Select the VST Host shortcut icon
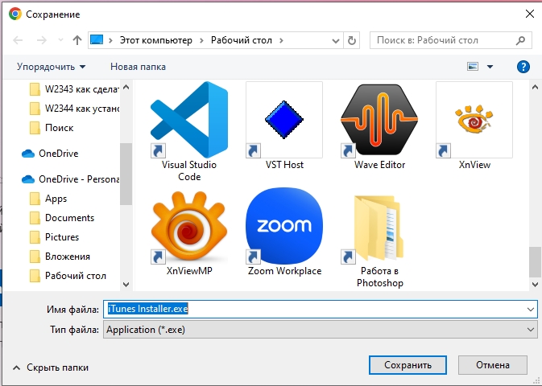The image size is (542, 386). pos(284,120)
